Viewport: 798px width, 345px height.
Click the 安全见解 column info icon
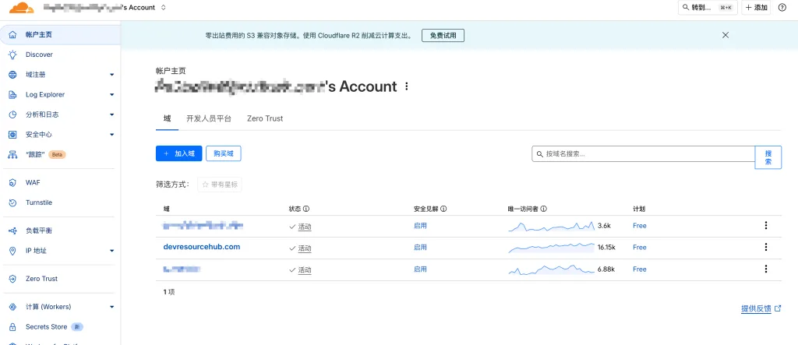click(x=443, y=209)
